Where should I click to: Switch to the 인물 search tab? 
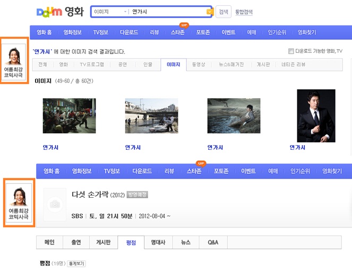coord(148,64)
